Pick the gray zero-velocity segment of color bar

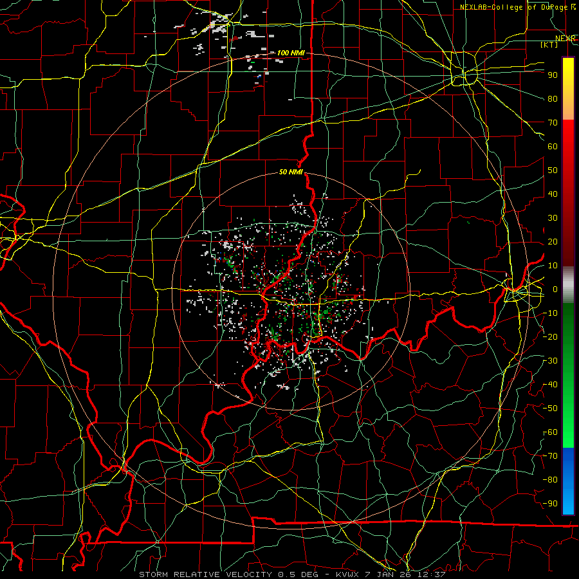point(568,285)
